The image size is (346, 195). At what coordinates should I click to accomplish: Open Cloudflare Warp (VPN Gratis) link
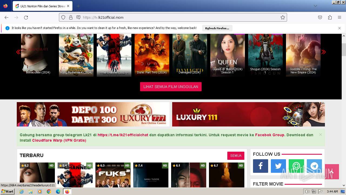click(x=59, y=140)
